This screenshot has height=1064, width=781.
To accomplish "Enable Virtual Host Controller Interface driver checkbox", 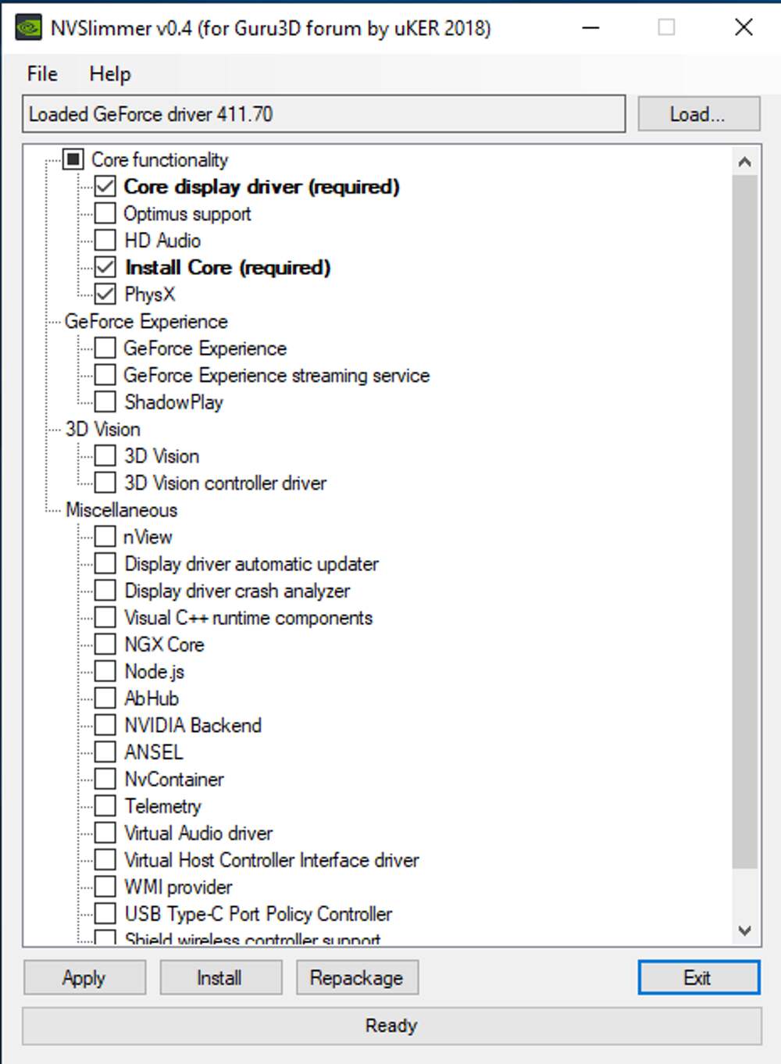I will point(105,860).
